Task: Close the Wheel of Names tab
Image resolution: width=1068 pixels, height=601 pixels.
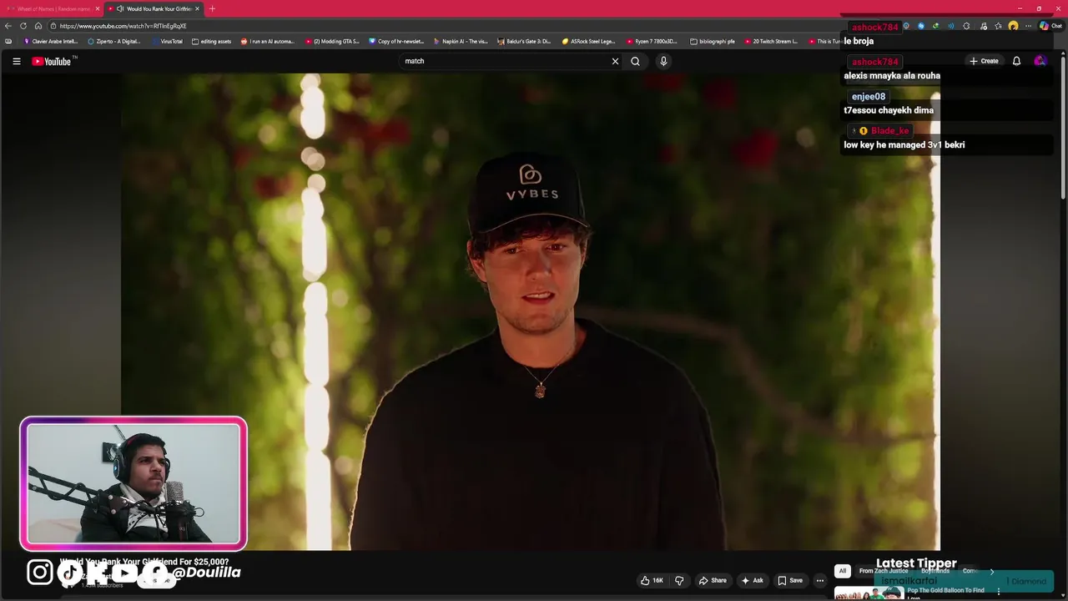Action: click(x=98, y=8)
